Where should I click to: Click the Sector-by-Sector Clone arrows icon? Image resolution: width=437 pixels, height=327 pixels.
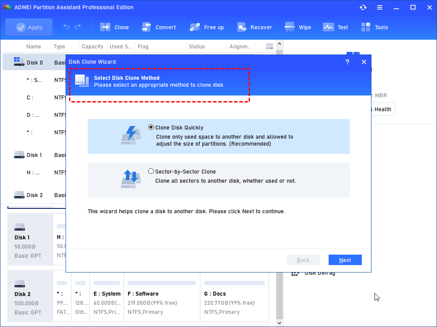coord(131,178)
